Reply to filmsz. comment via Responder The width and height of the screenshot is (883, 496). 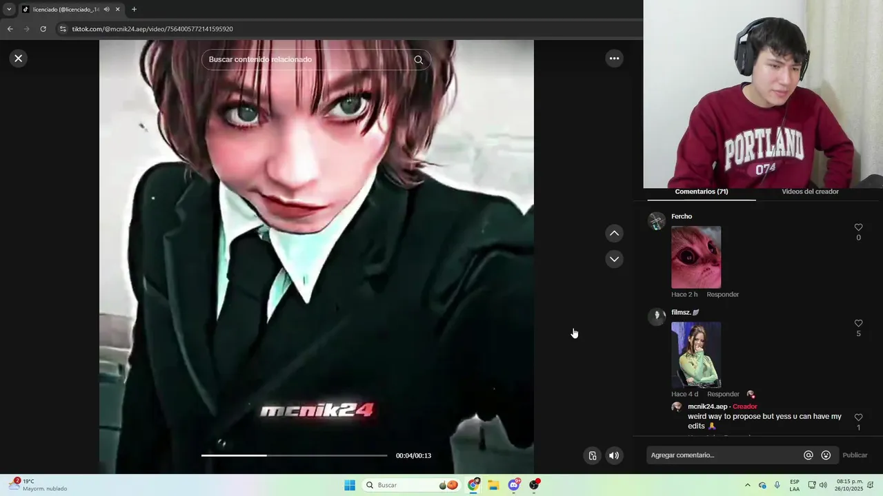722,394
